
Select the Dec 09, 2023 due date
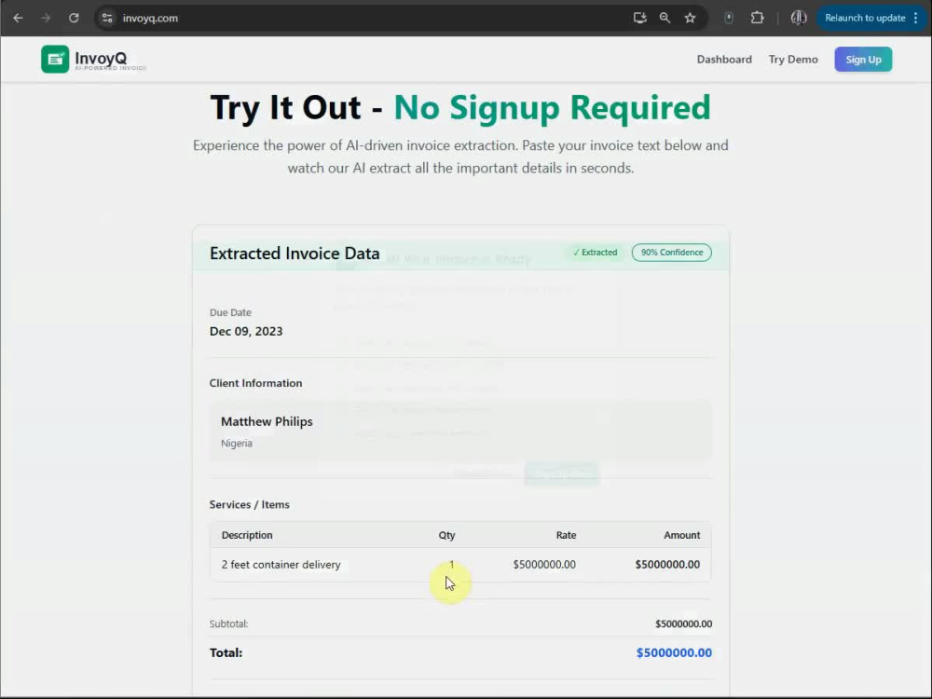[246, 331]
